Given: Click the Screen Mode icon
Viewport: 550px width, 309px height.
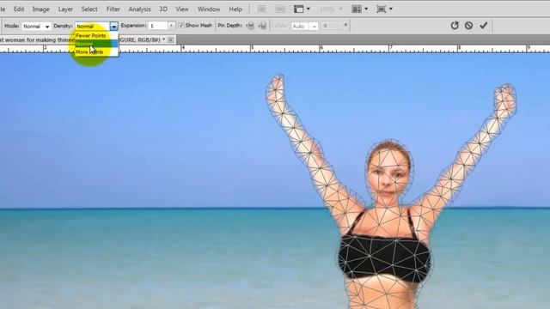Looking at the screenshot, I should (382, 9).
